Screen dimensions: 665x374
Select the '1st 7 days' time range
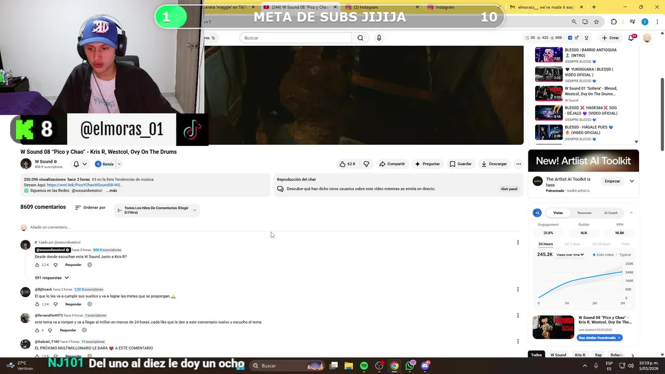572,244
